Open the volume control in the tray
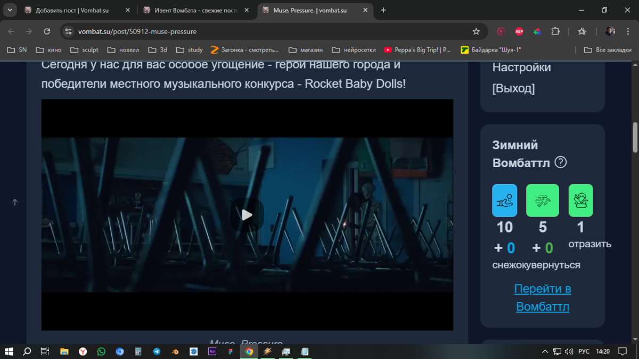639x359 pixels. point(569,352)
